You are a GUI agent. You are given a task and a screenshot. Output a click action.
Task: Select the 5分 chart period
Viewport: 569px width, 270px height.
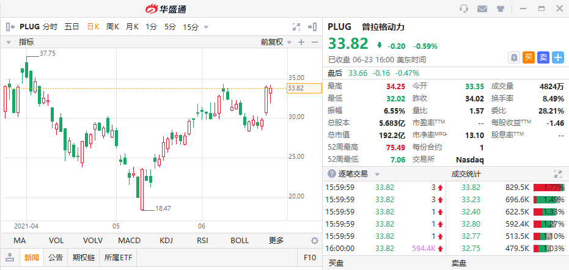170,26
